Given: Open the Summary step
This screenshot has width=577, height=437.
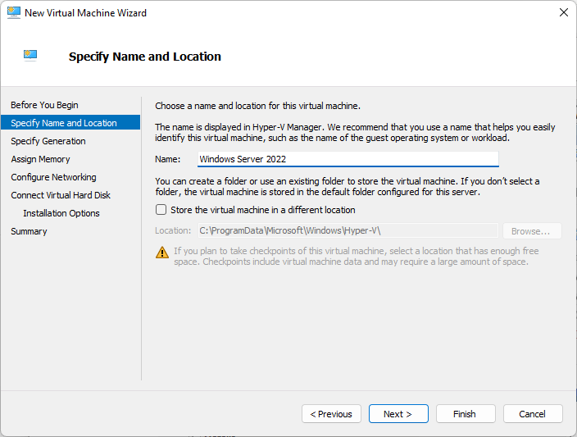Looking at the screenshot, I should pos(29,231).
